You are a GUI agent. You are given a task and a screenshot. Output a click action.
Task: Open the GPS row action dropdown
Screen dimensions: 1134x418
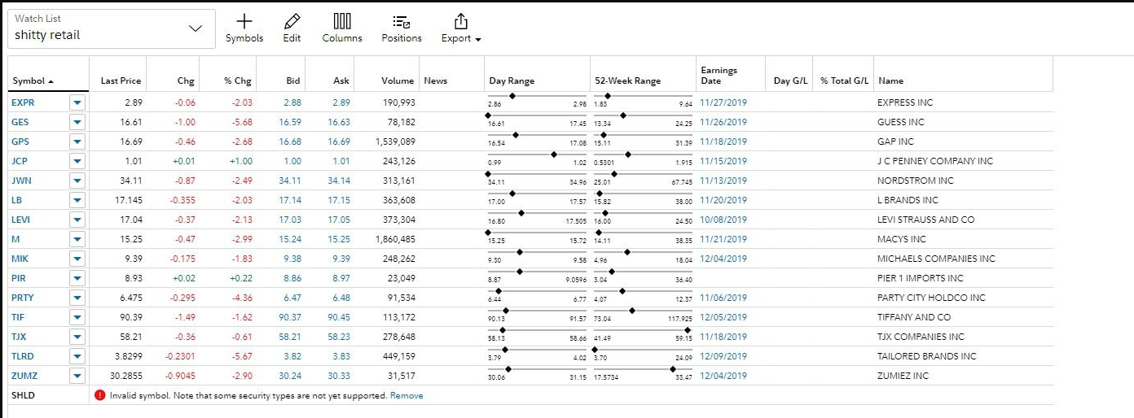[77, 142]
